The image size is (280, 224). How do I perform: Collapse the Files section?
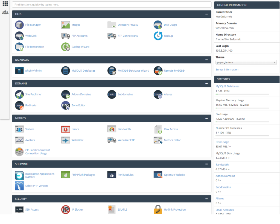[x=207, y=14]
